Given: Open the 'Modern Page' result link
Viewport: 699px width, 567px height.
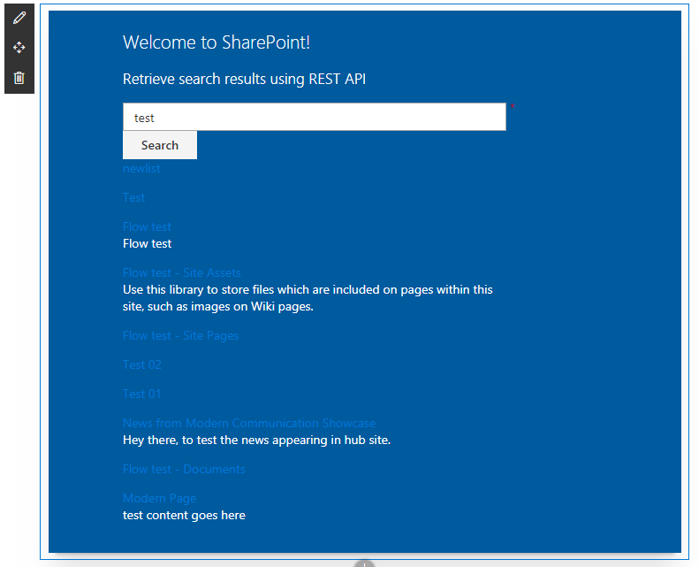Looking at the screenshot, I should (x=159, y=499).
